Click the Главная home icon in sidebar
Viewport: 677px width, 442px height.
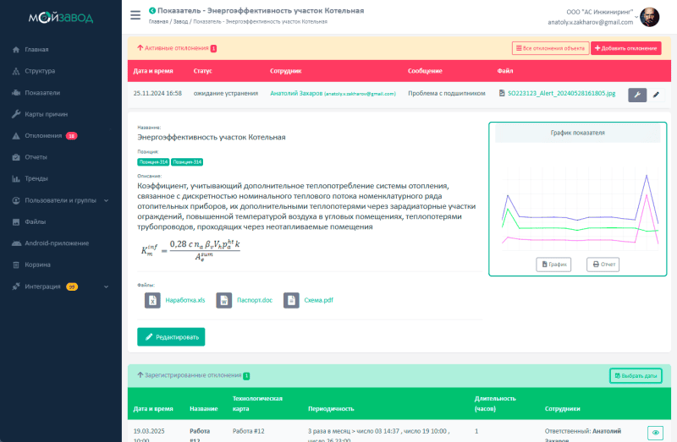pos(16,50)
